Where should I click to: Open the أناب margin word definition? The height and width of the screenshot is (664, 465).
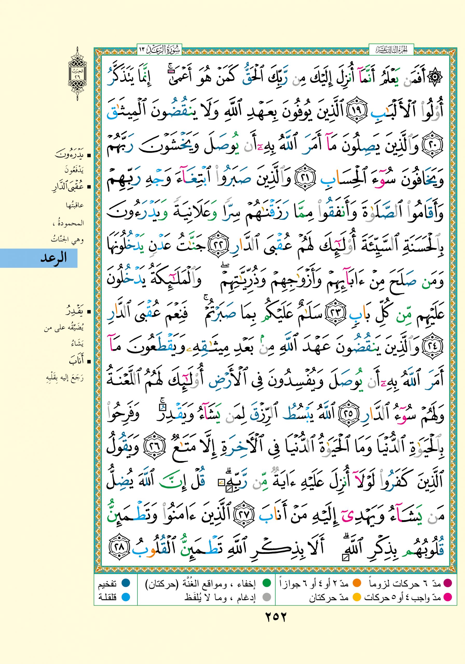coord(76,361)
